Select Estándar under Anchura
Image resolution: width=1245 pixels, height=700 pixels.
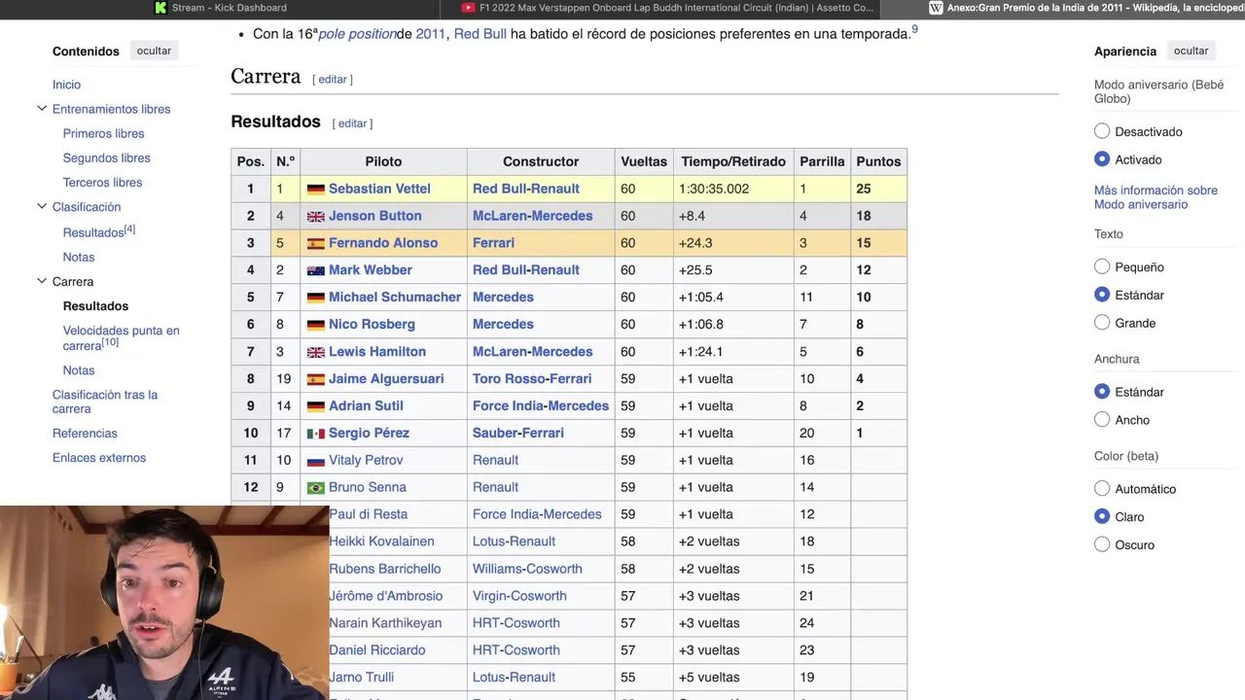tap(1102, 392)
